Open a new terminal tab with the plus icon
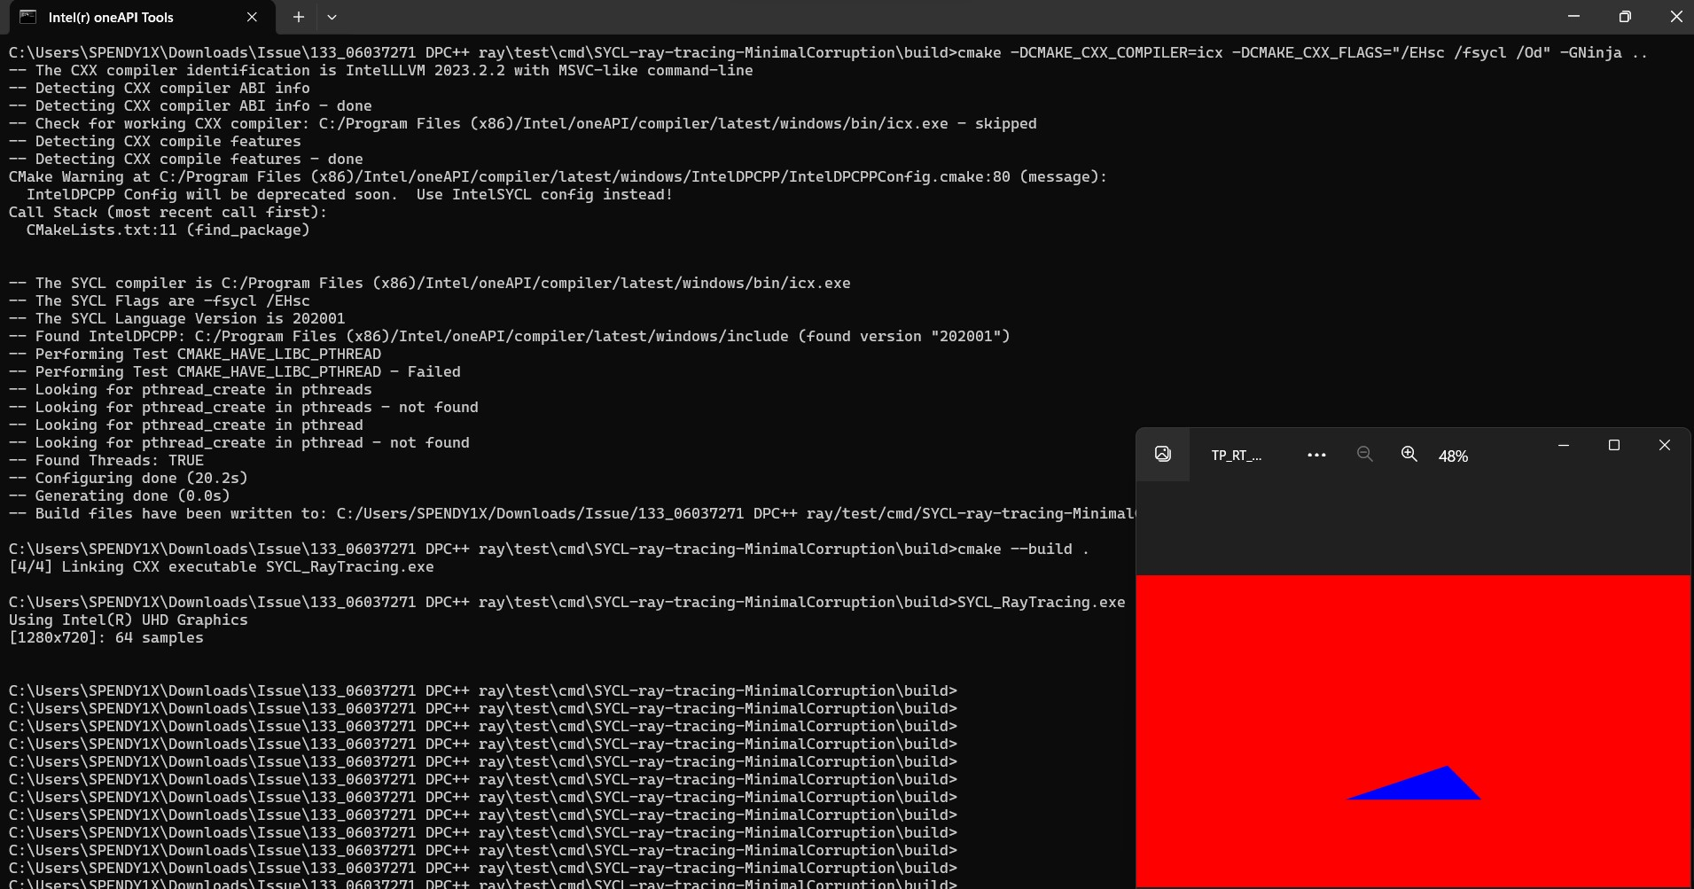Viewport: 1694px width, 889px height. (x=298, y=17)
